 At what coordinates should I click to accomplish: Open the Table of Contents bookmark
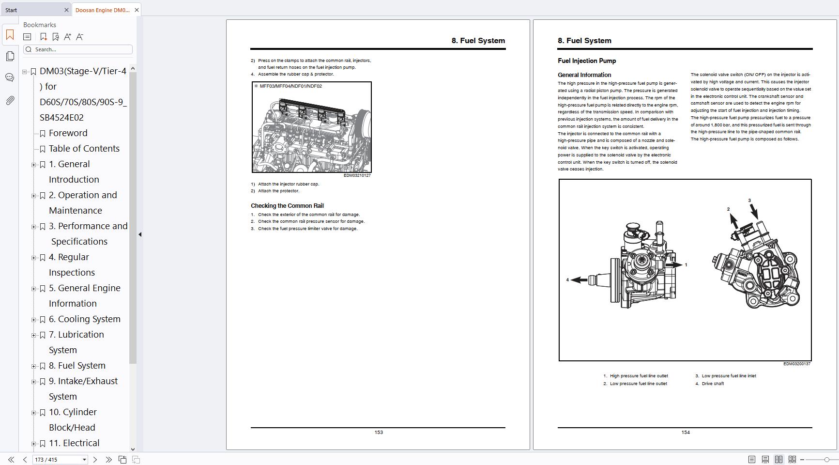point(84,149)
